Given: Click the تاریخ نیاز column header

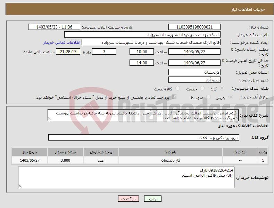Looking at the screenshot, I should coord(30,152).
